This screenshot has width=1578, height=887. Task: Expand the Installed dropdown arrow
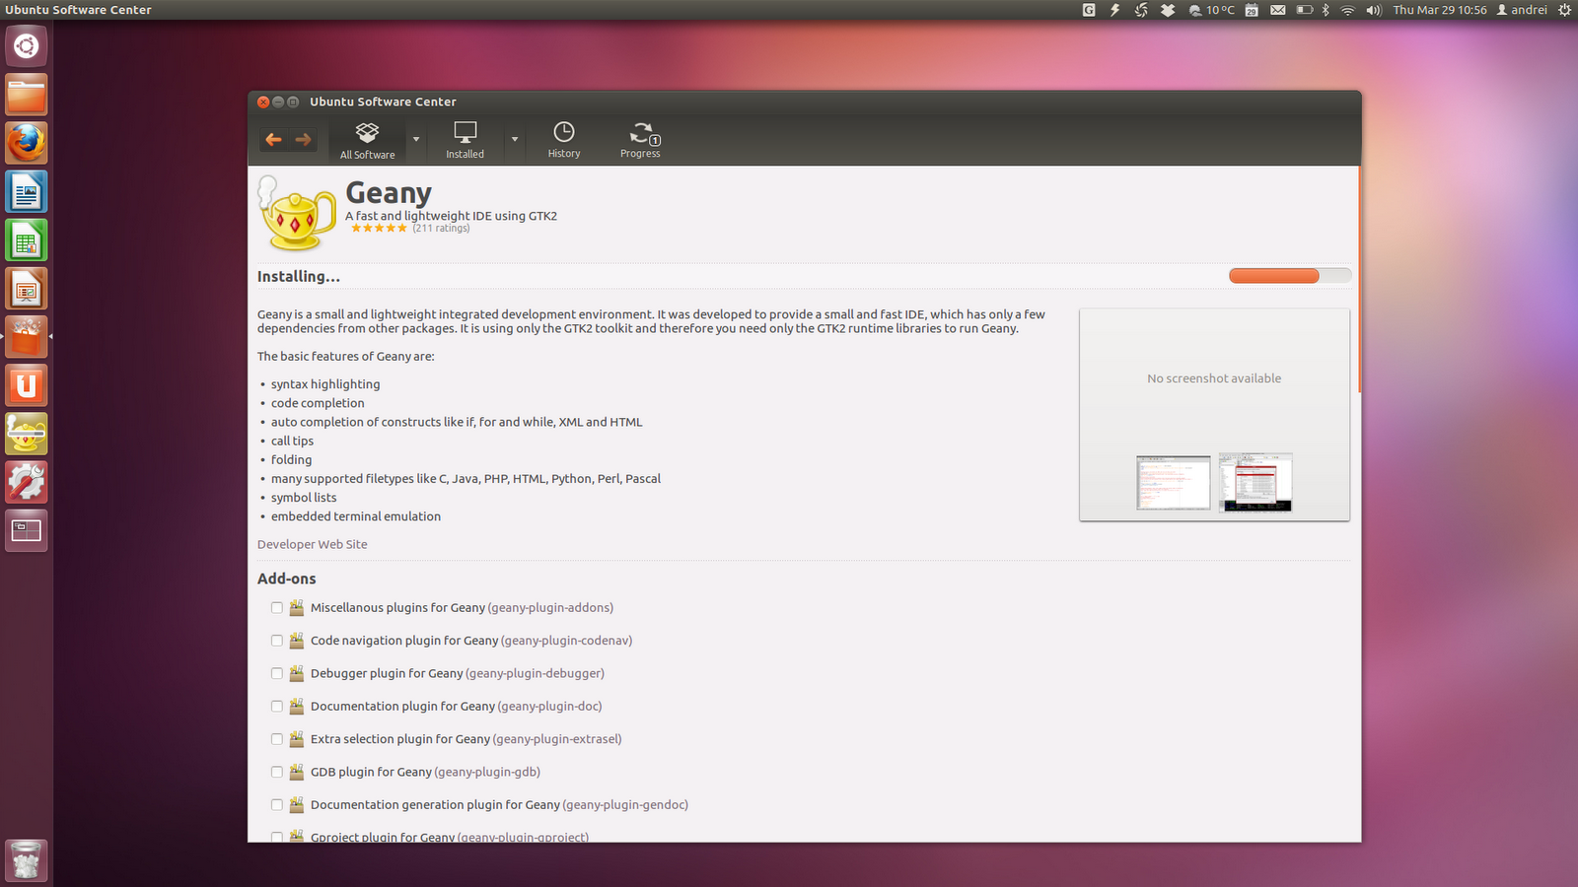pos(515,139)
